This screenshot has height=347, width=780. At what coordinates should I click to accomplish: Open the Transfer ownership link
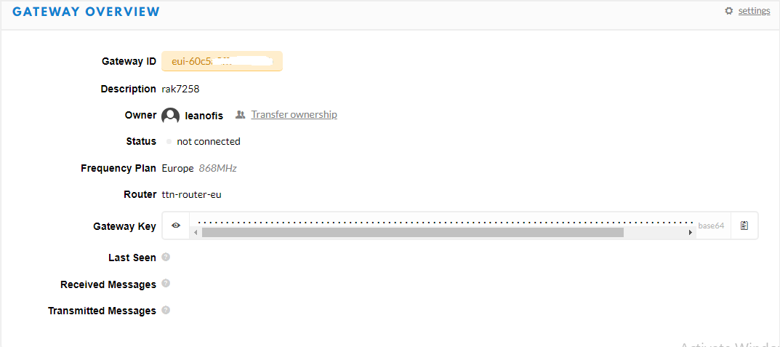294,114
